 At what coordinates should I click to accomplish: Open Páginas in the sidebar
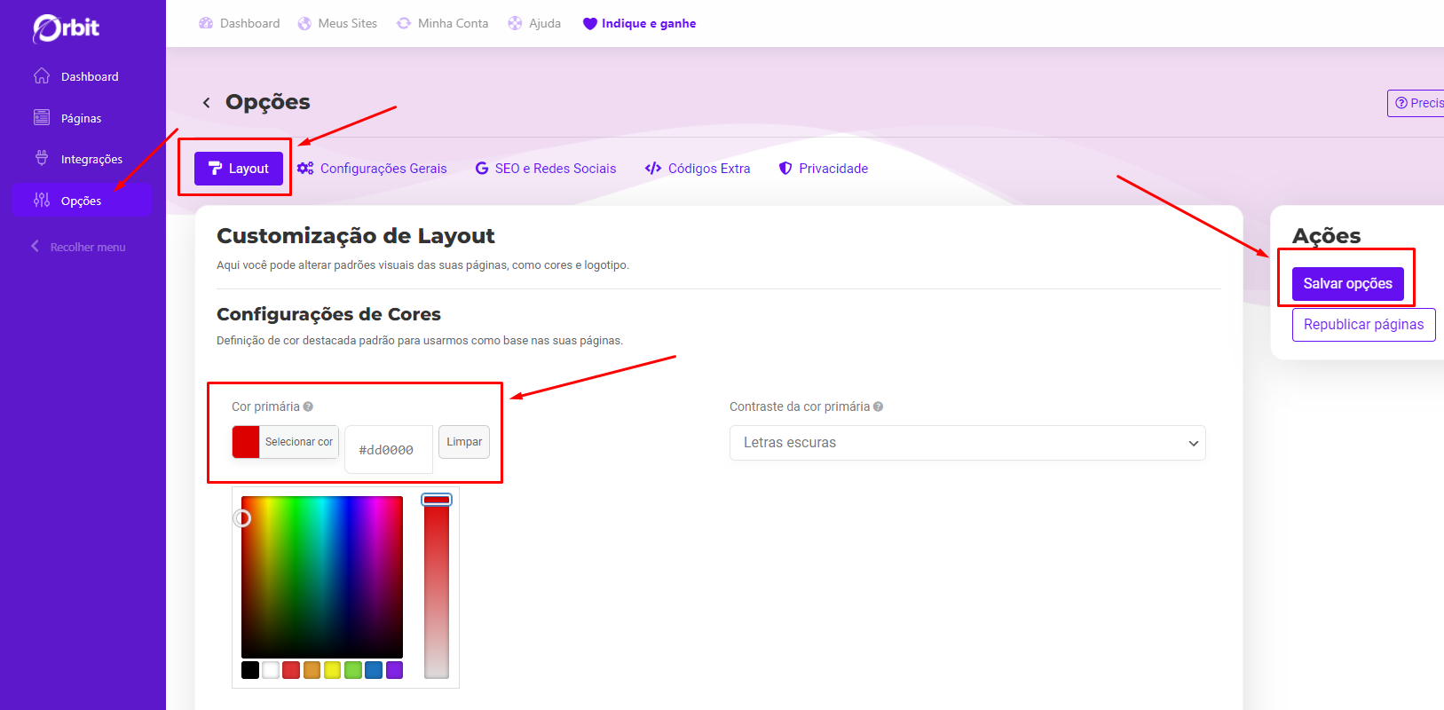80,118
